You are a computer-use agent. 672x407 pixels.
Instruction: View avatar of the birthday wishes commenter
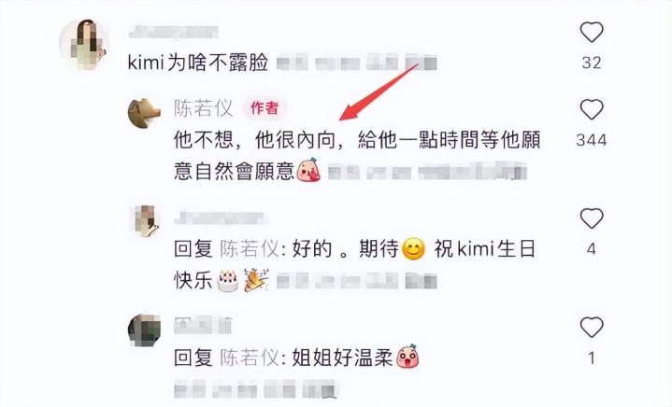coord(147,221)
